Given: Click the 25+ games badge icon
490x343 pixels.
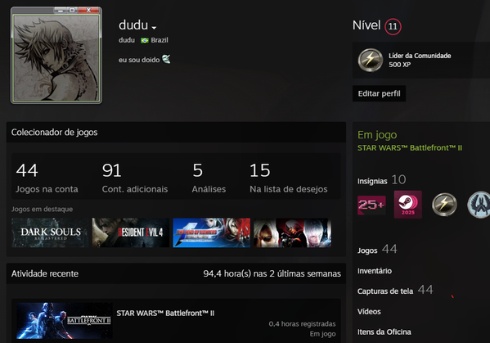Looking at the screenshot, I should point(371,205).
